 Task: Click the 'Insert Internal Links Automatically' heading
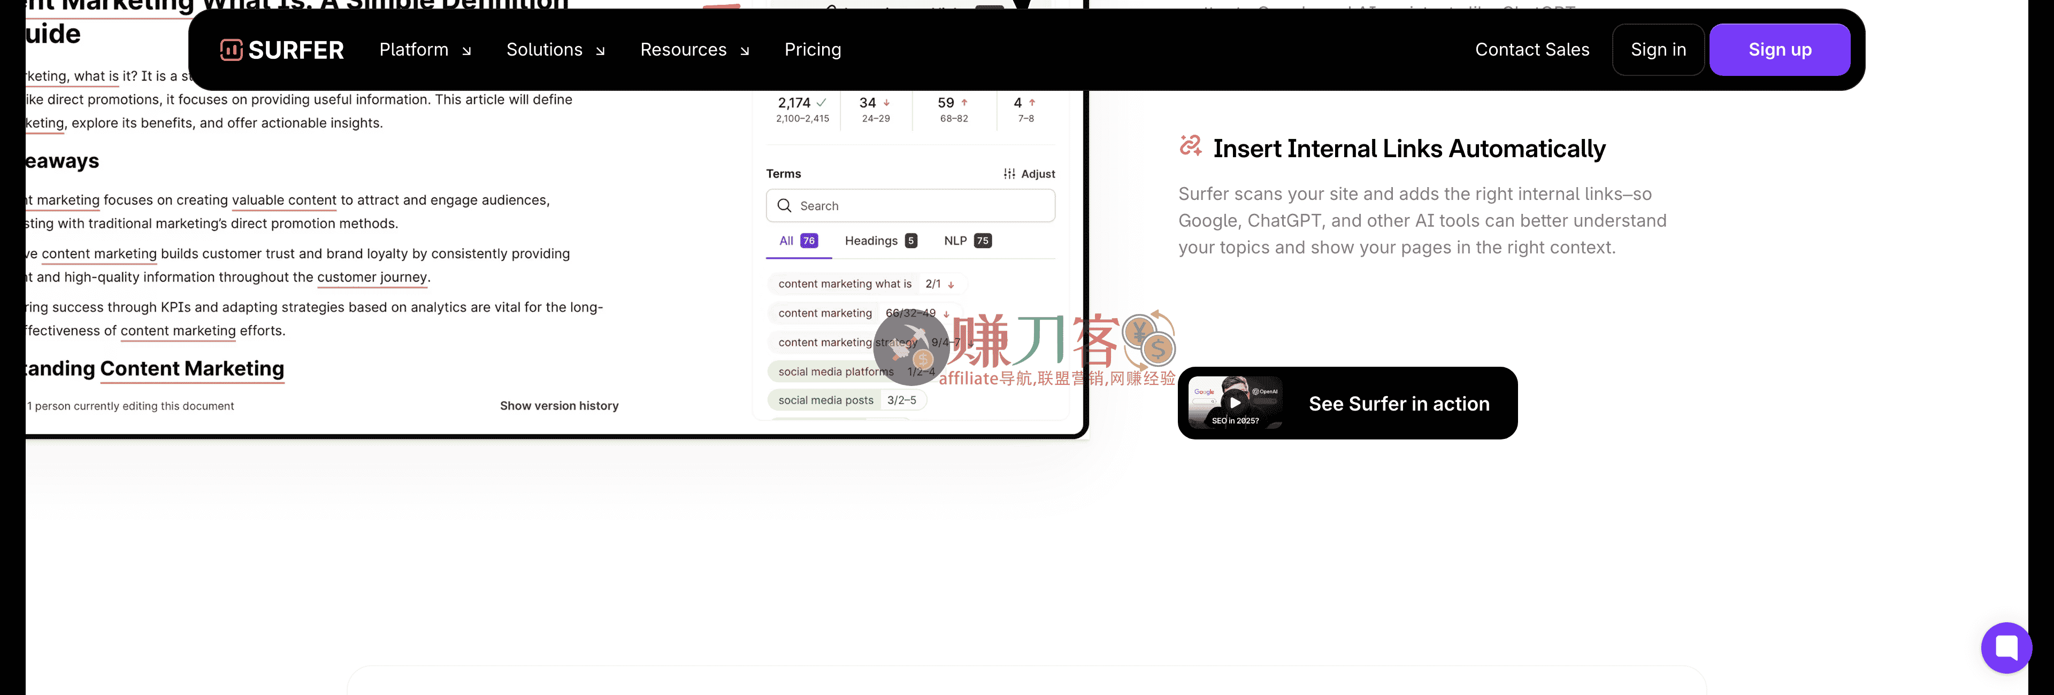[1409, 149]
